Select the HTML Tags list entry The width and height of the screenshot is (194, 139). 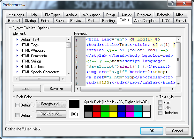click(x=30, y=45)
